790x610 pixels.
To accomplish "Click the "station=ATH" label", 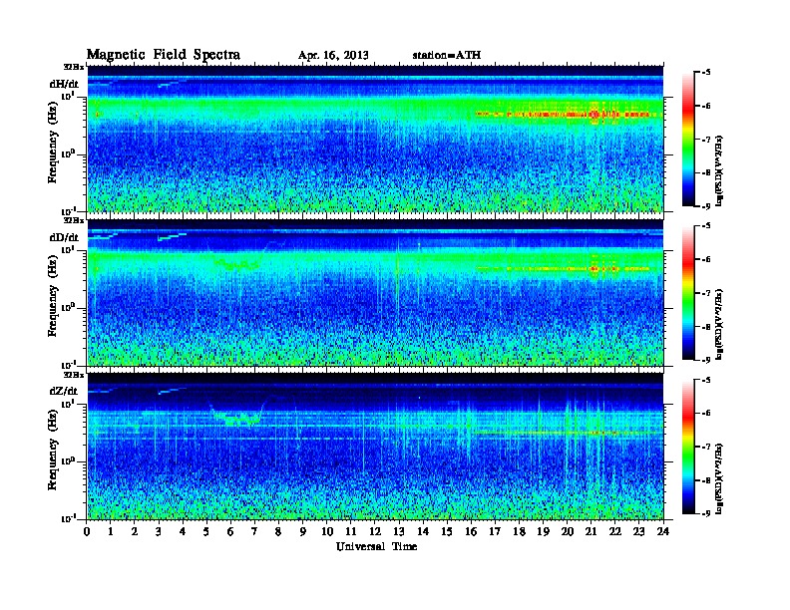I will click(x=447, y=55).
